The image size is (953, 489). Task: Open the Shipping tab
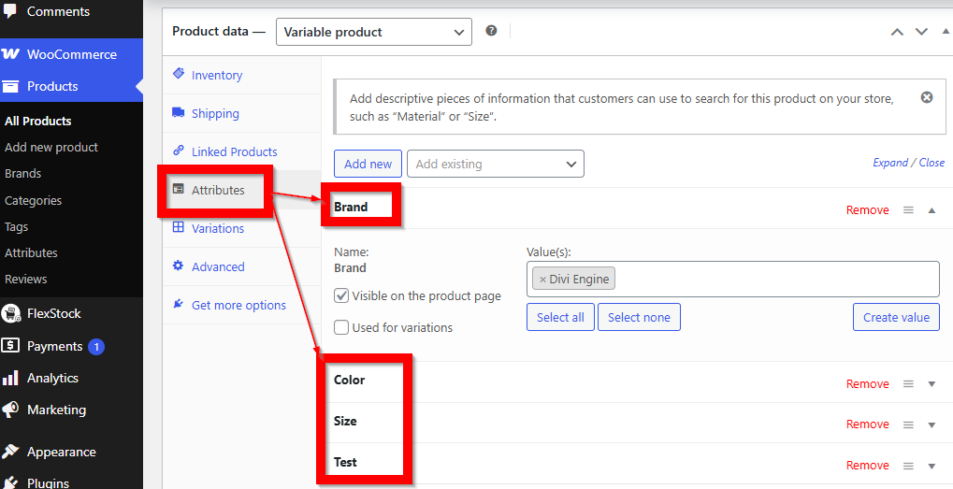[242, 113]
